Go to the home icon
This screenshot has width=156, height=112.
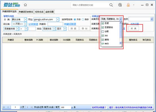pos(25,5)
